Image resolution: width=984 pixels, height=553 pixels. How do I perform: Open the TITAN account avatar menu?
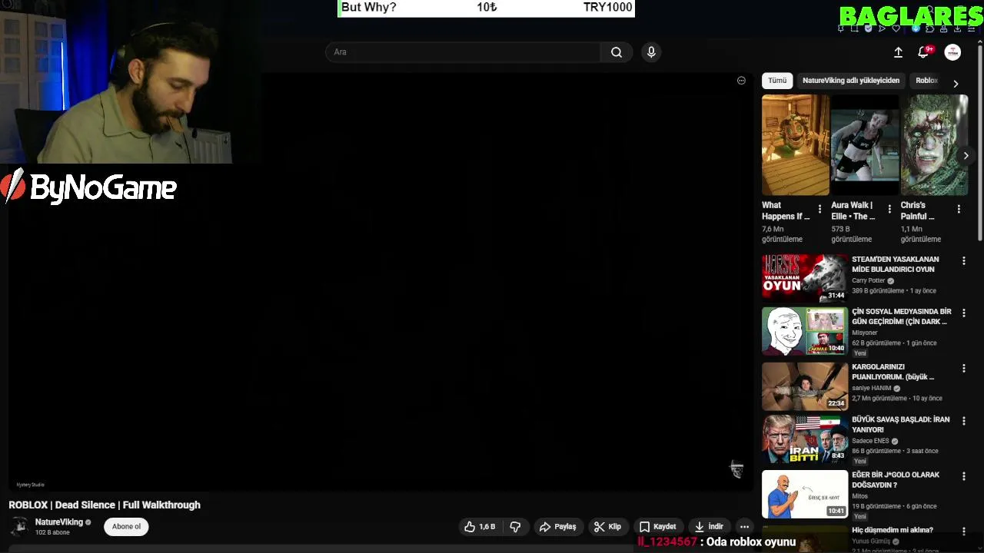point(952,52)
